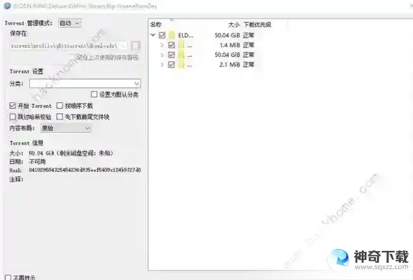This screenshot has width=413, height=280.
Task: Click the 正常 priority in the 1.4 MiB row
Action: click(249, 45)
